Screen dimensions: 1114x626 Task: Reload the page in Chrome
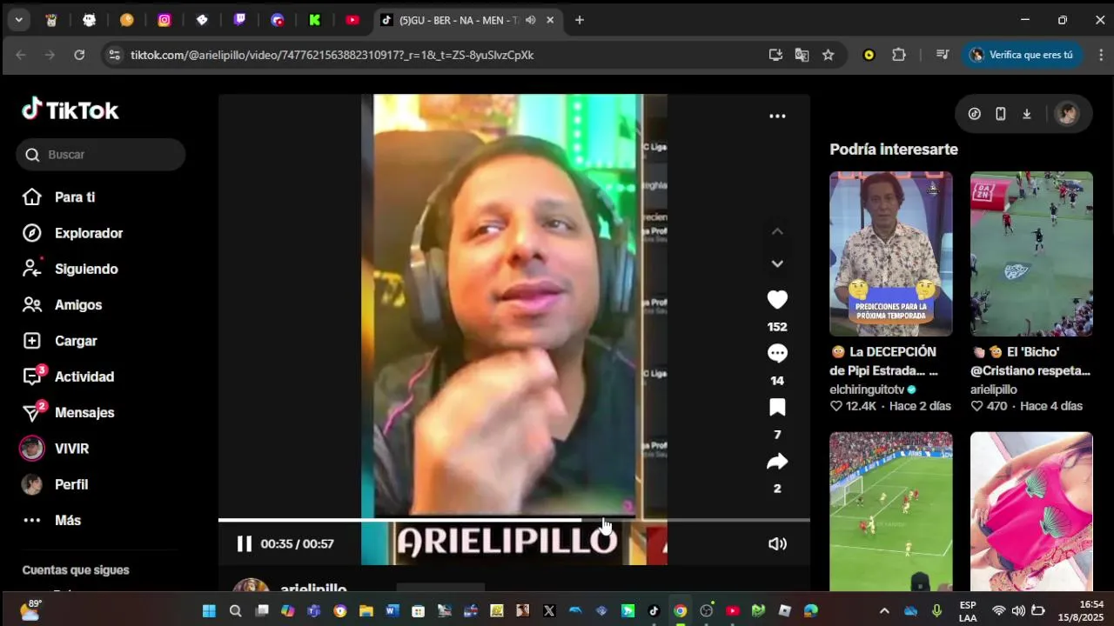pos(79,55)
